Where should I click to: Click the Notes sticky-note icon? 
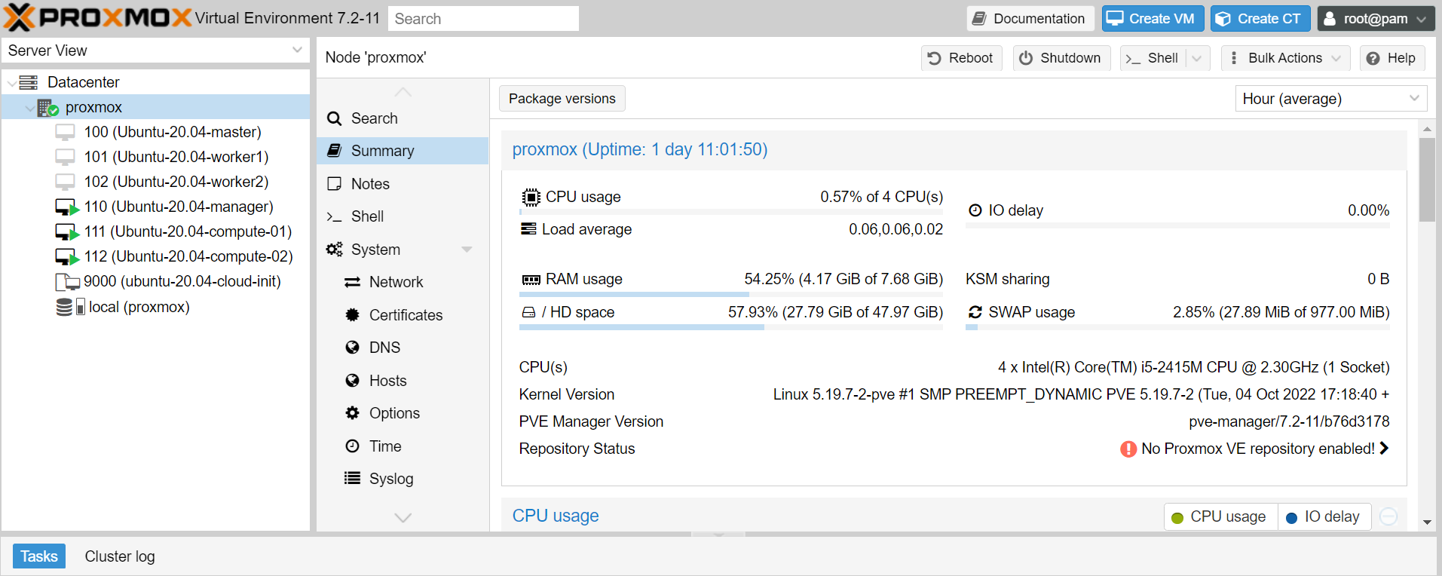click(x=335, y=184)
